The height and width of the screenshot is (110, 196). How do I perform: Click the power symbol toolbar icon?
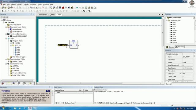23,11
